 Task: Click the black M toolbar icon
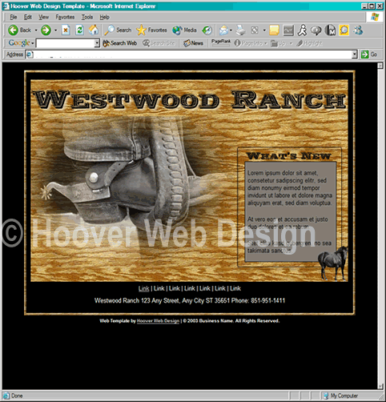pyautogui.click(x=330, y=30)
